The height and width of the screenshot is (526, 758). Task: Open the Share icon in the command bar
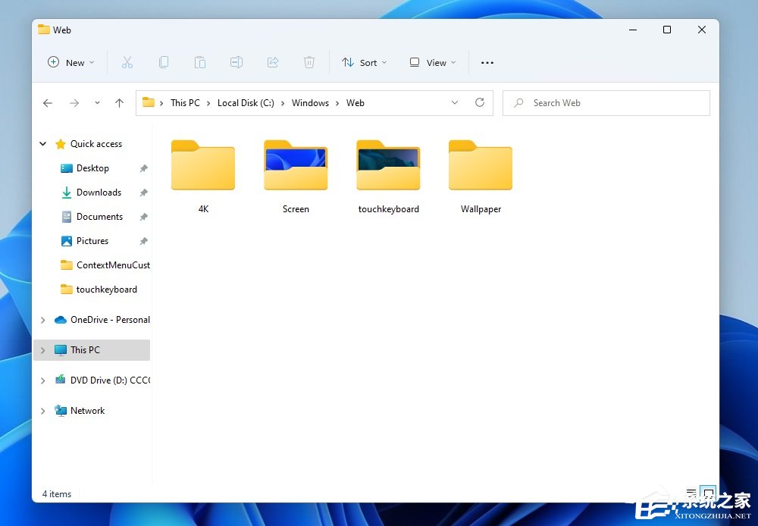click(x=273, y=62)
